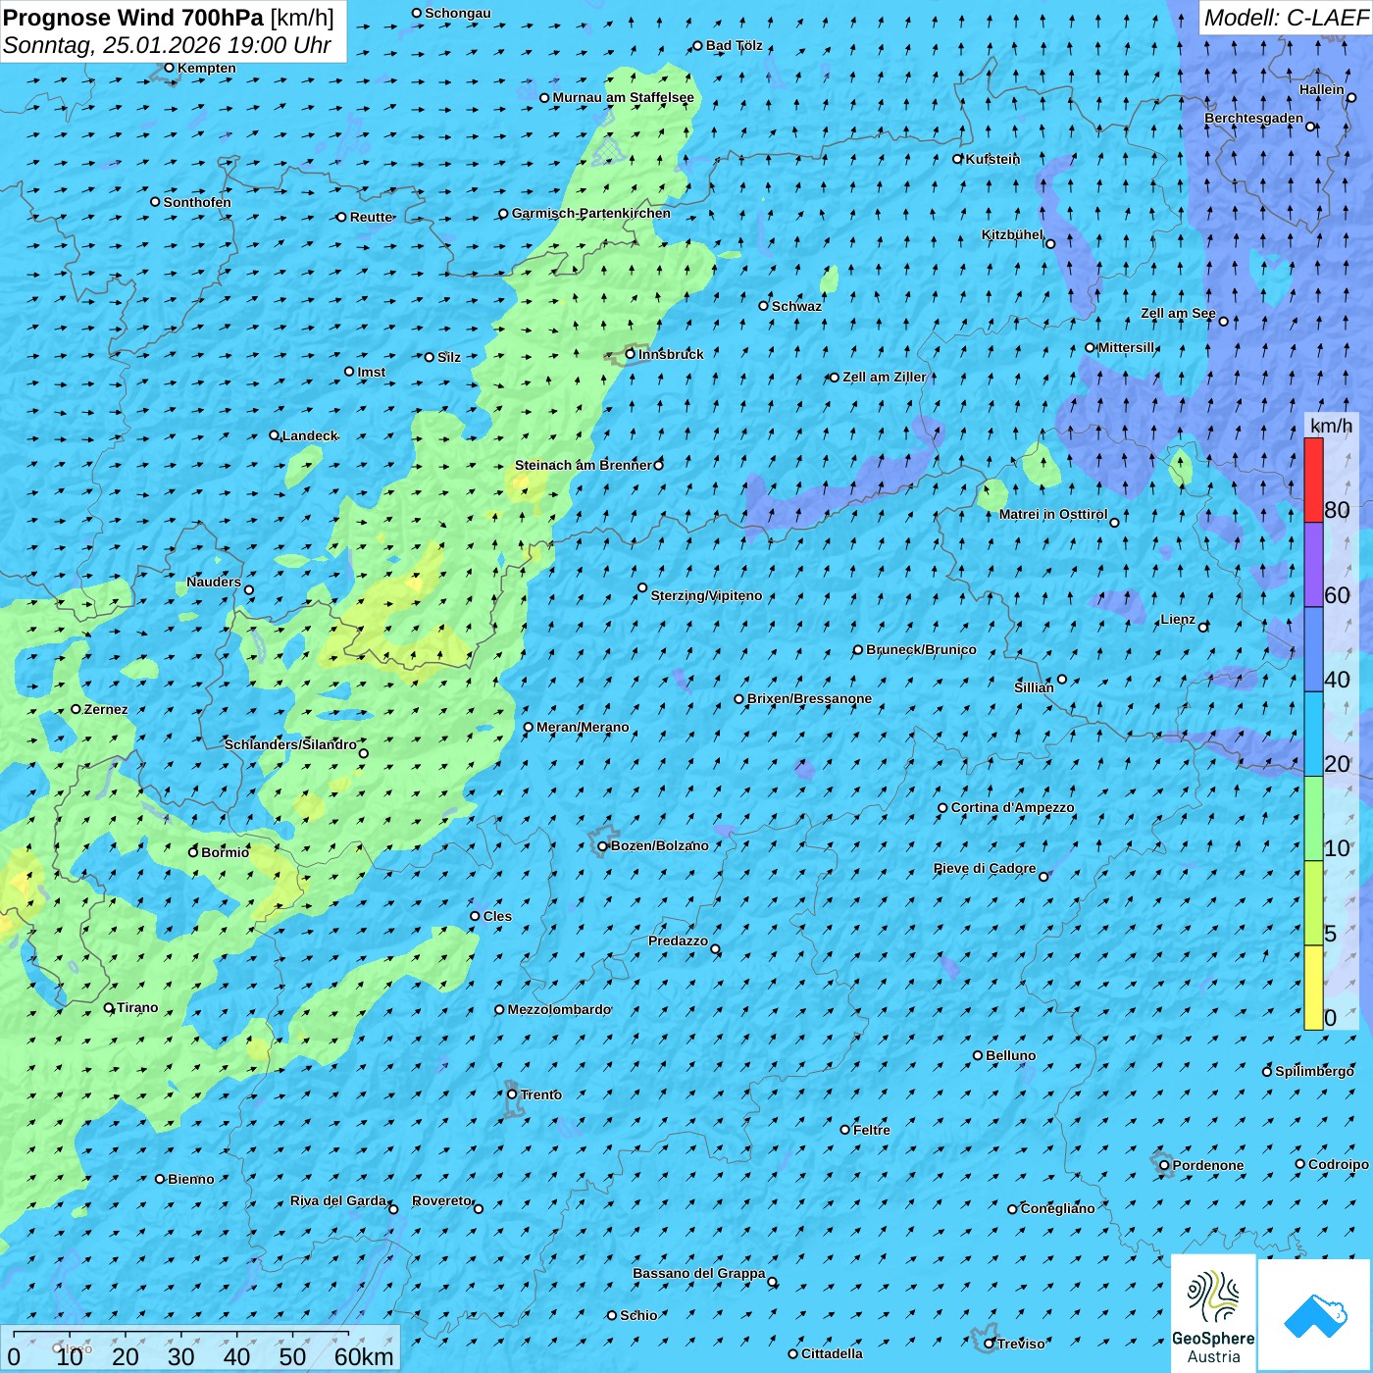Image resolution: width=1373 pixels, height=1373 pixels.
Task: Click the Schongau city label
Action: click(x=457, y=13)
